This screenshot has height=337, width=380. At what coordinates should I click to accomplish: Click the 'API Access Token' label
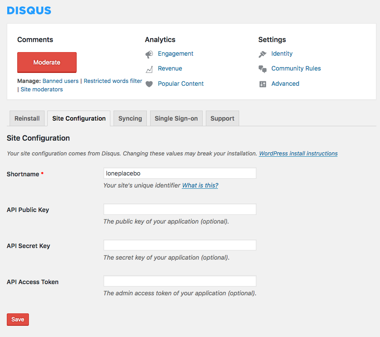pos(33,282)
